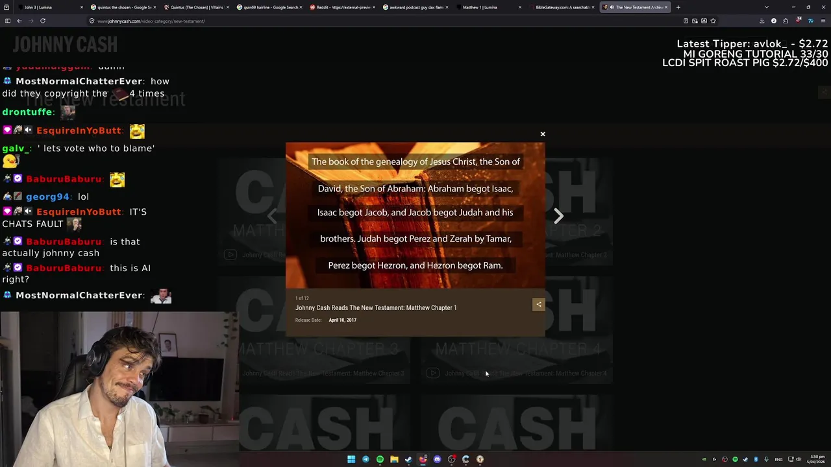Image resolution: width=831 pixels, height=467 pixels.
Task: Click chat username georg94
Action: point(47,197)
